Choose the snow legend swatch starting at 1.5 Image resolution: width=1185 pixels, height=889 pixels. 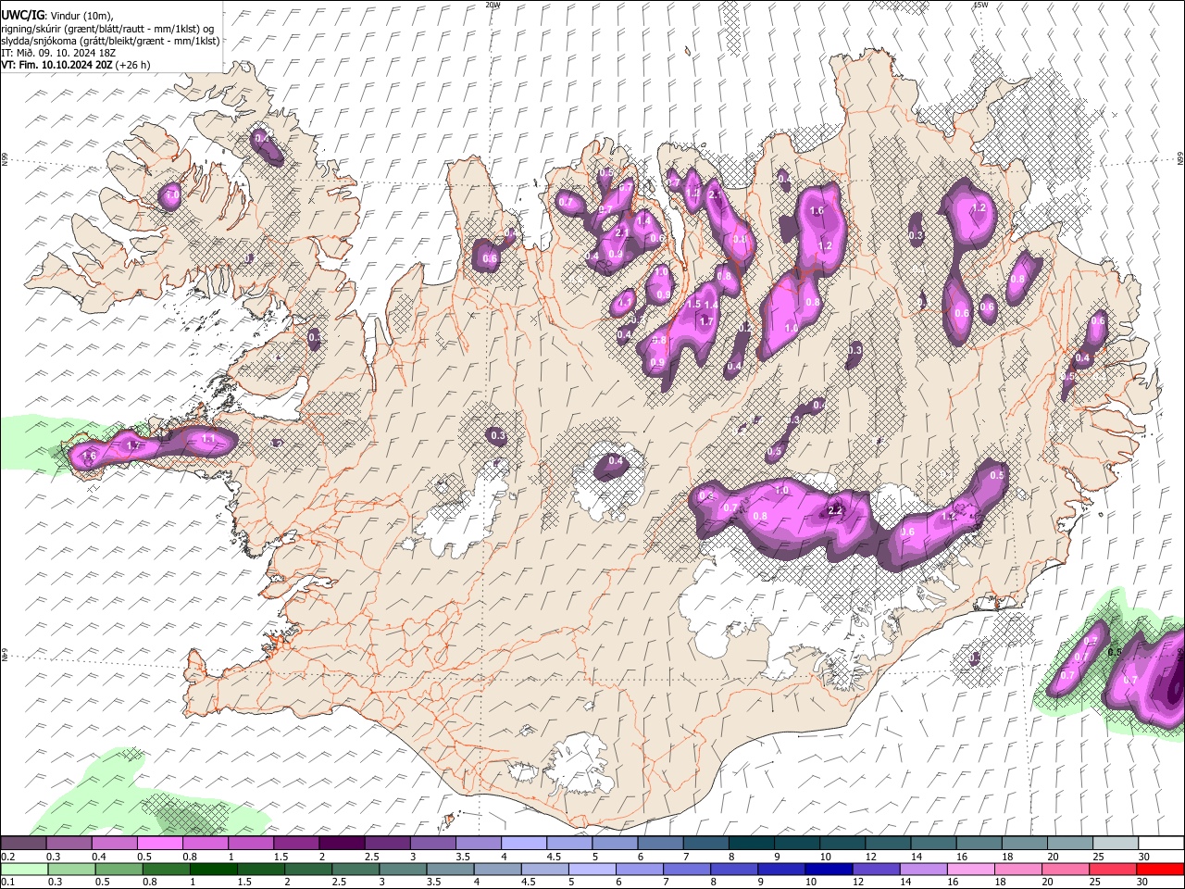click(x=295, y=843)
